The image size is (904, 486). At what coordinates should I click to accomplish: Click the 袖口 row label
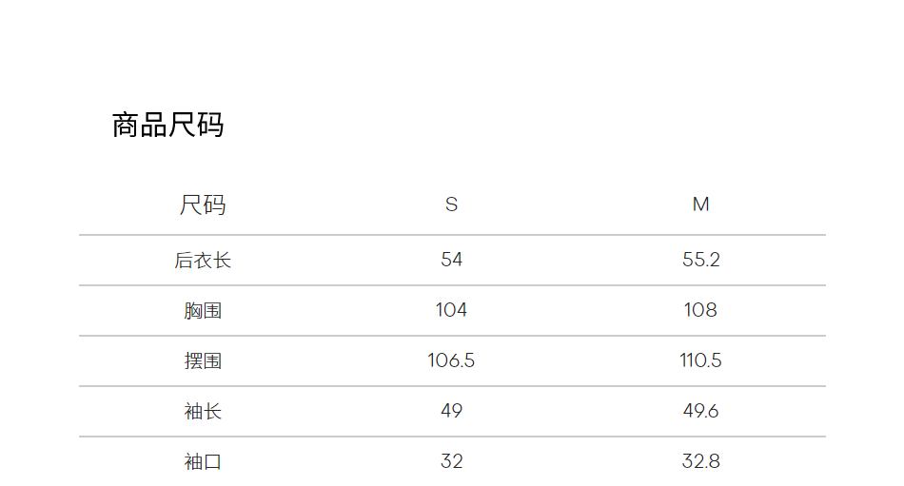tap(203, 461)
